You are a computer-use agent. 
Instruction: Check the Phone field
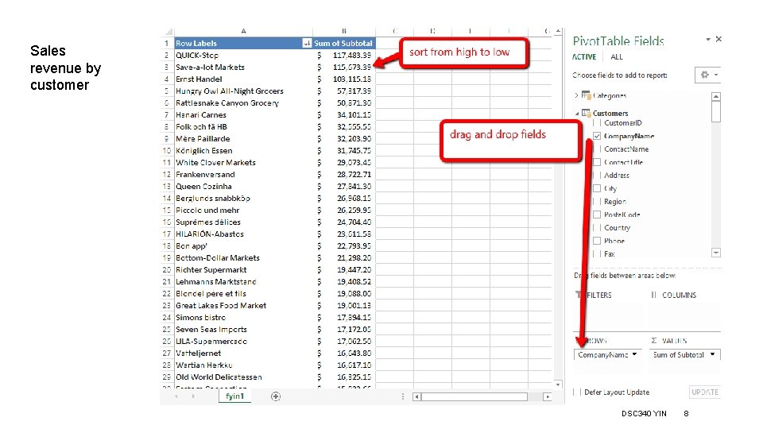tap(597, 241)
